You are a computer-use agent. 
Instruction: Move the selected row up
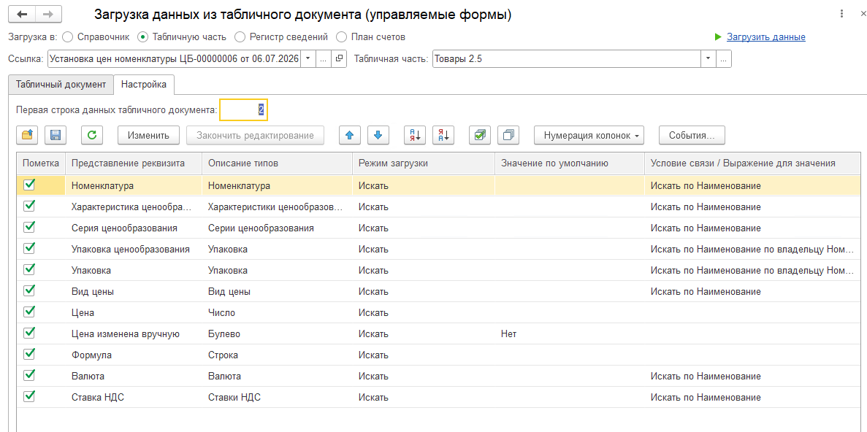pyautogui.click(x=349, y=135)
